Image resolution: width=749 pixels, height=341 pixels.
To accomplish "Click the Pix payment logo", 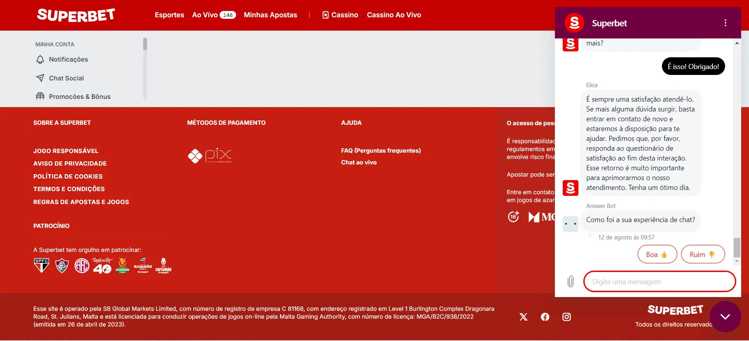I will click(x=210, y=156).
